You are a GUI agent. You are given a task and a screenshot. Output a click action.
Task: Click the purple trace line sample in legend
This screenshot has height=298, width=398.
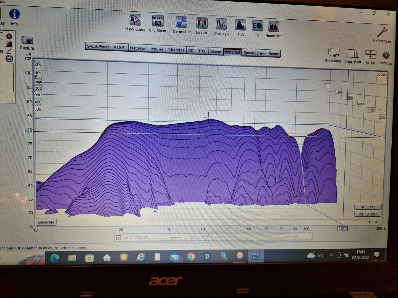[x=176, y=237]
